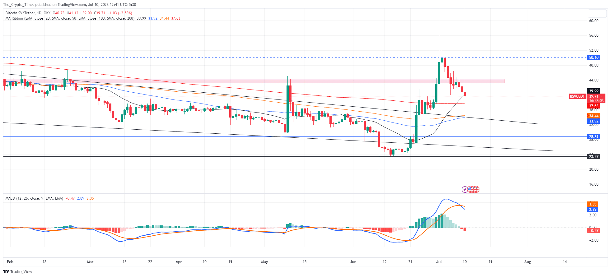Click the 15 date label on the time axis
Image resolution: width=611 pixels, height=277 pixels.
(x=305, y=262)
